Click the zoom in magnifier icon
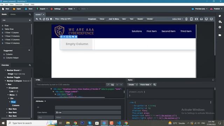Screen dimensions: 224x126 click(x=37, y=19)
